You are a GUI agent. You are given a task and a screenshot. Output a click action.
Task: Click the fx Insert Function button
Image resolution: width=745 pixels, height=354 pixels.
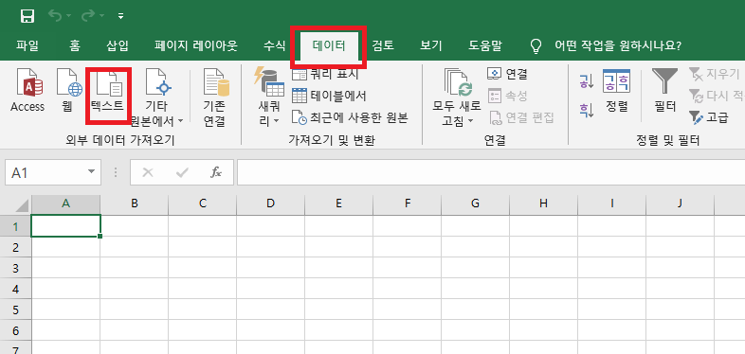(216, 172)
